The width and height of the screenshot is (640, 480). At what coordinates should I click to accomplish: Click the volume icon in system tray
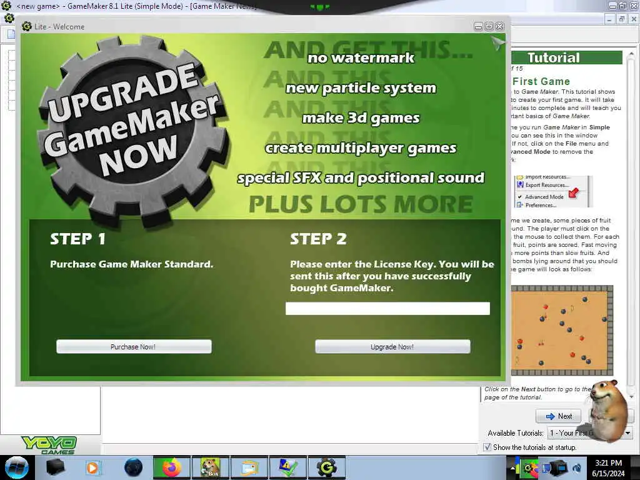pos(577,467)
